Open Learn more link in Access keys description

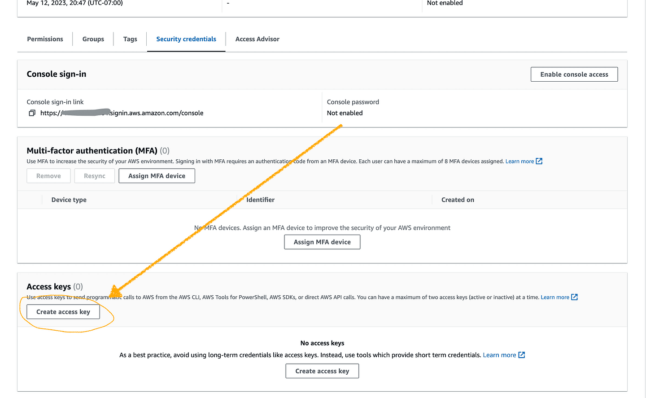pyautogui.click(x=555, y=297)
